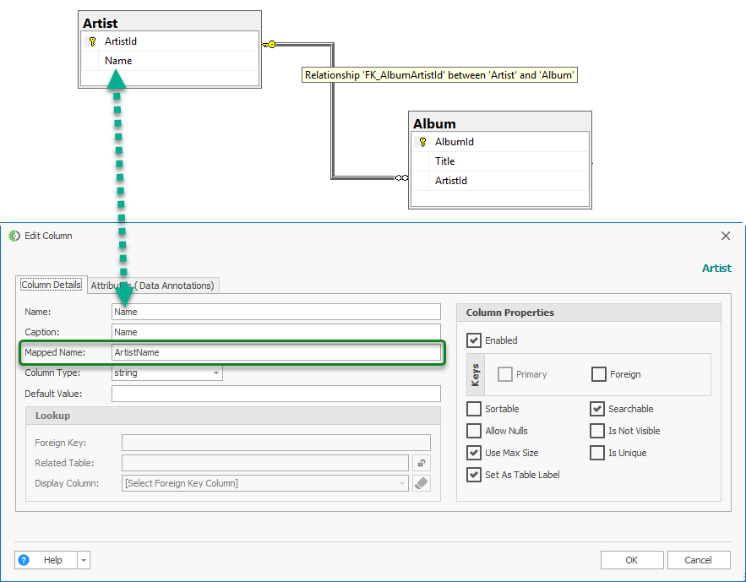
Task: Uncheck the Use Max Size checkbox
Action: pyautogui.click(x=474, y=453)
